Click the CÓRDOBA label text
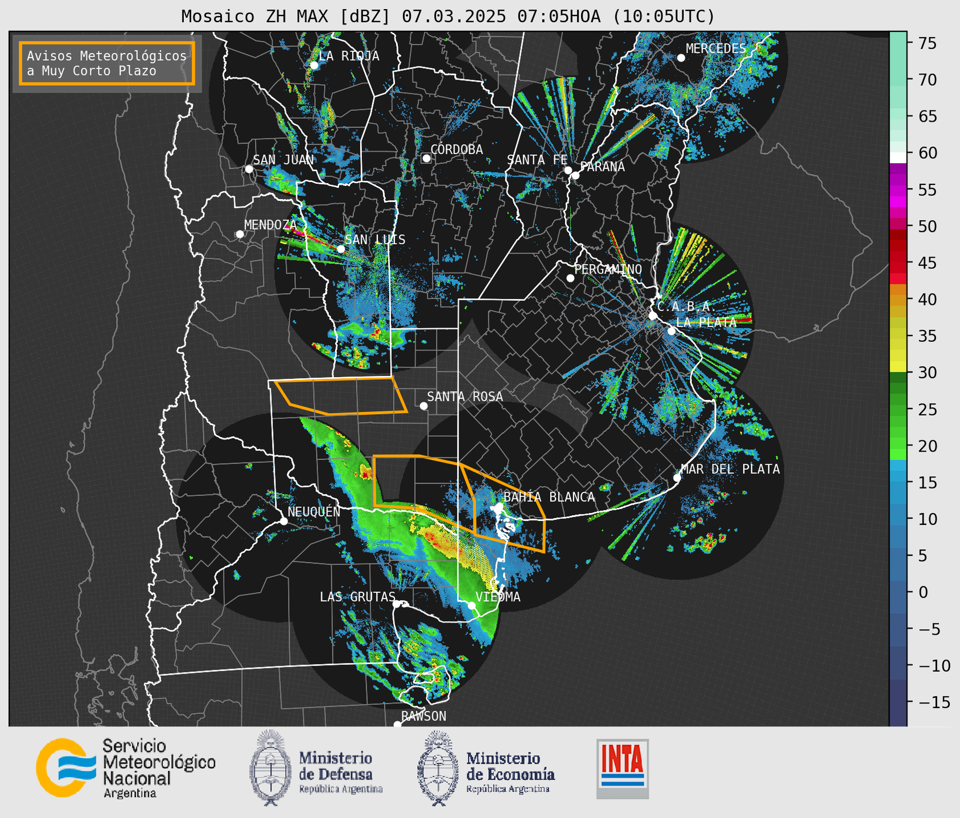 pos(457,150)
